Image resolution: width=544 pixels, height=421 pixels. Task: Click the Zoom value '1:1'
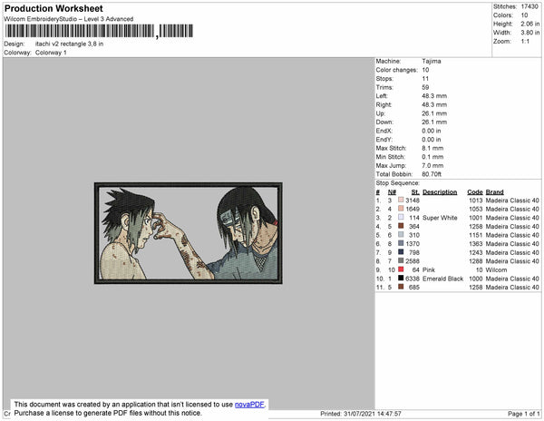525,42
